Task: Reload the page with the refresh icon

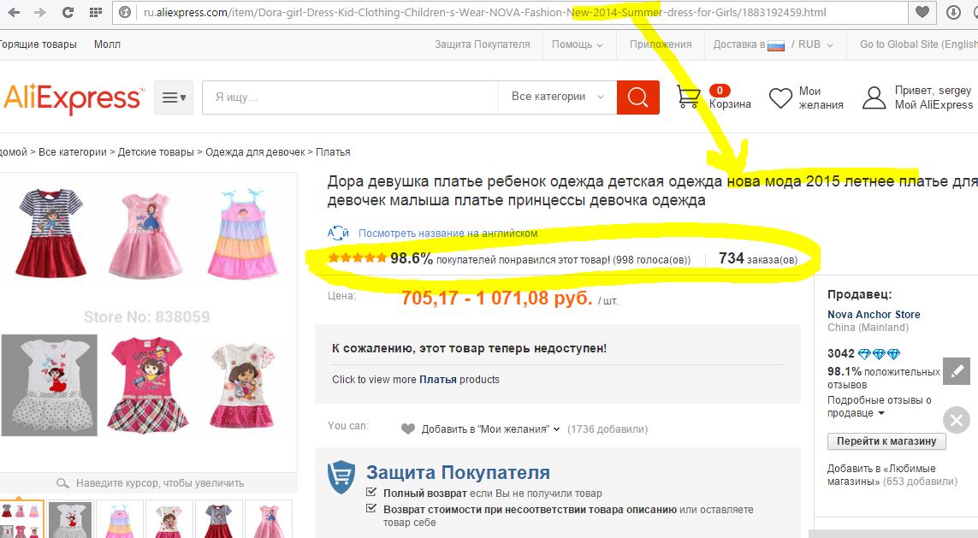Action: 68,12
